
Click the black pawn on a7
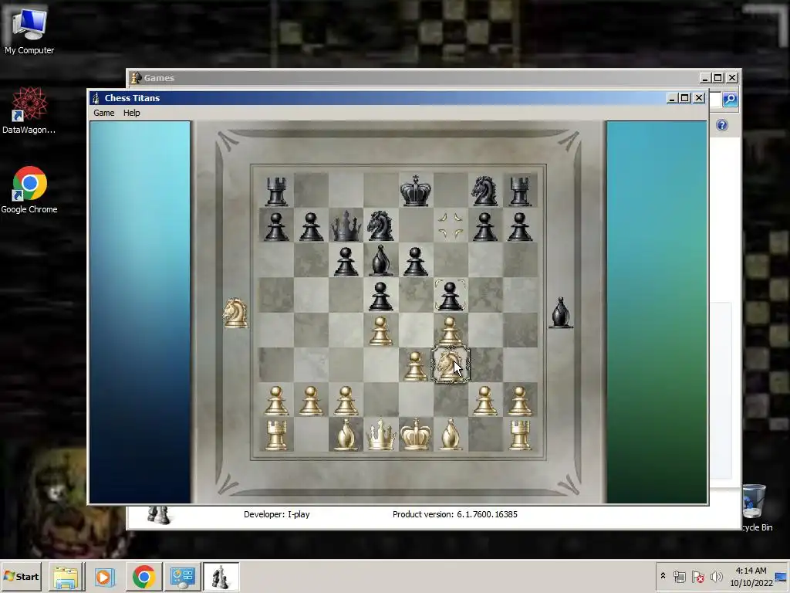point(276,226)
